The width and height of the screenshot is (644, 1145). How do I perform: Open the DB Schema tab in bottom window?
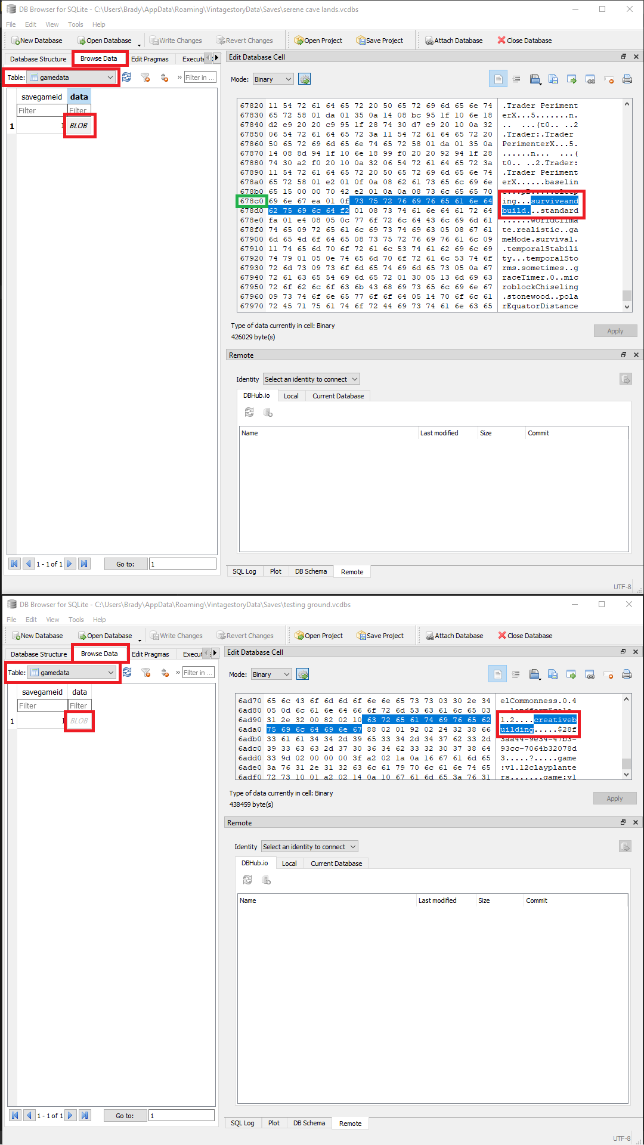point(309,1123)
